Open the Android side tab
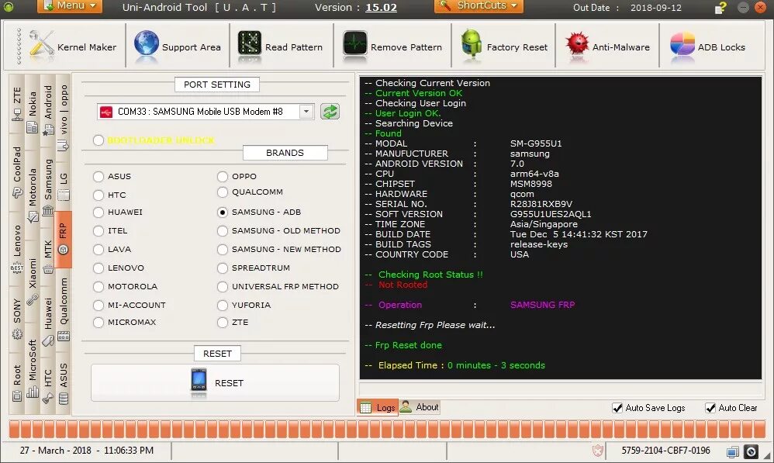Viewport: 774px width, 463px height. coord(48,110)
